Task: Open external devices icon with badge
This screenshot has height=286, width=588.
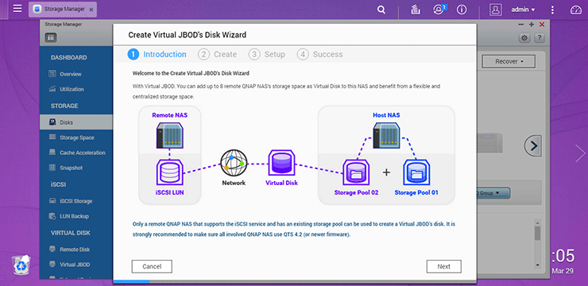Action: (x=439, y=10)
